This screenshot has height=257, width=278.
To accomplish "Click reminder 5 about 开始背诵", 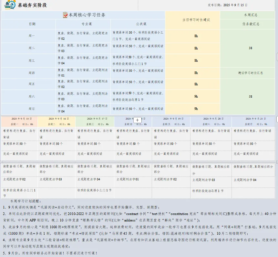I will (50, 253).
